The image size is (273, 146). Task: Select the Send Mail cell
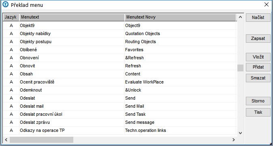180,106
